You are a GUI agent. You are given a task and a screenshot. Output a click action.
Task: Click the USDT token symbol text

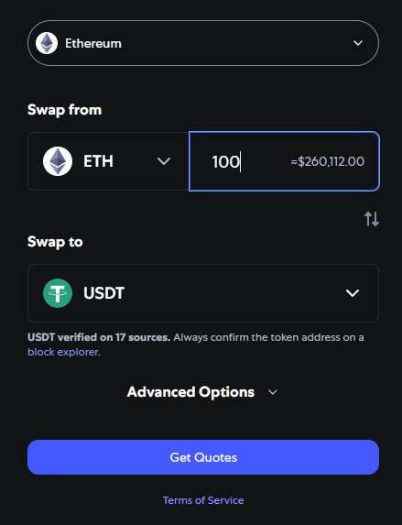[x=103, y=293]
